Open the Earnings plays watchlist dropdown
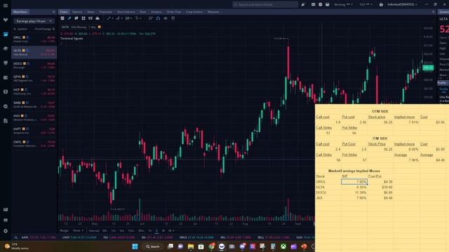The image size is (449, 252). (34, 21)
